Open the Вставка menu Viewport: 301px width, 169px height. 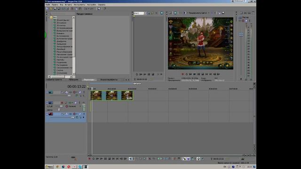tap(68, 5)
